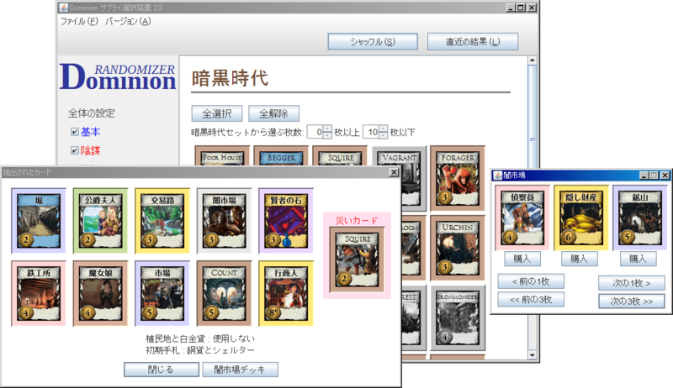Advance one card with 次の1枚 >

point(632,283)
